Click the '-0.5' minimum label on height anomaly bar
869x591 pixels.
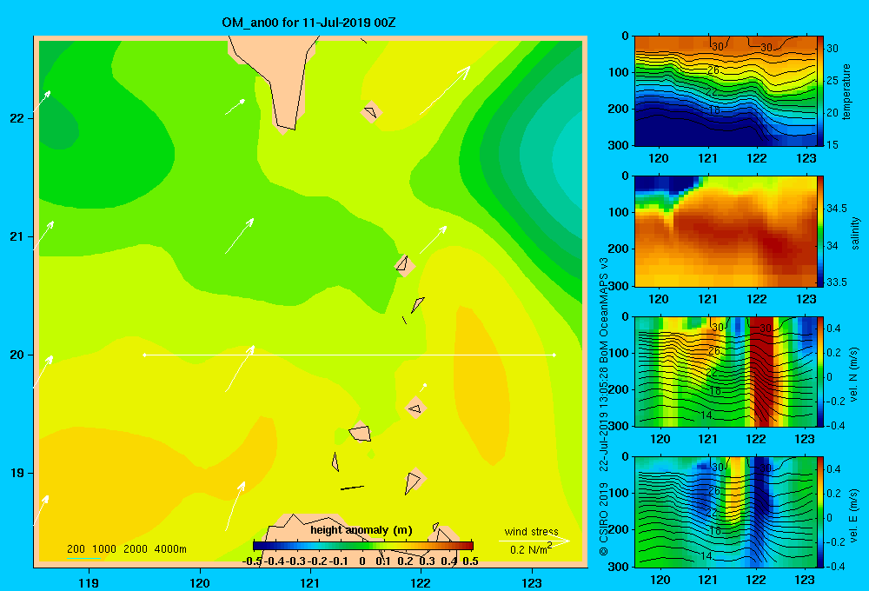pyautogui.click(x=252, y=561)
